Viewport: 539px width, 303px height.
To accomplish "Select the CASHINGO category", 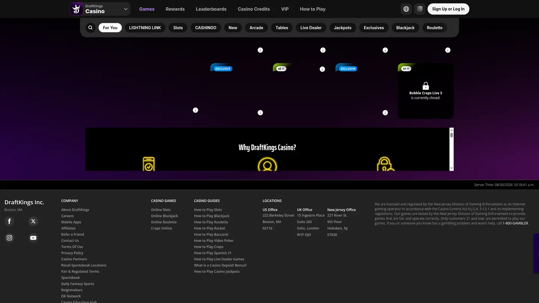I will [205, 28].
